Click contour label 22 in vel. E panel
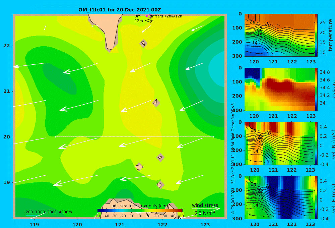This screenshot has width=335, height=228. point(260,191)
